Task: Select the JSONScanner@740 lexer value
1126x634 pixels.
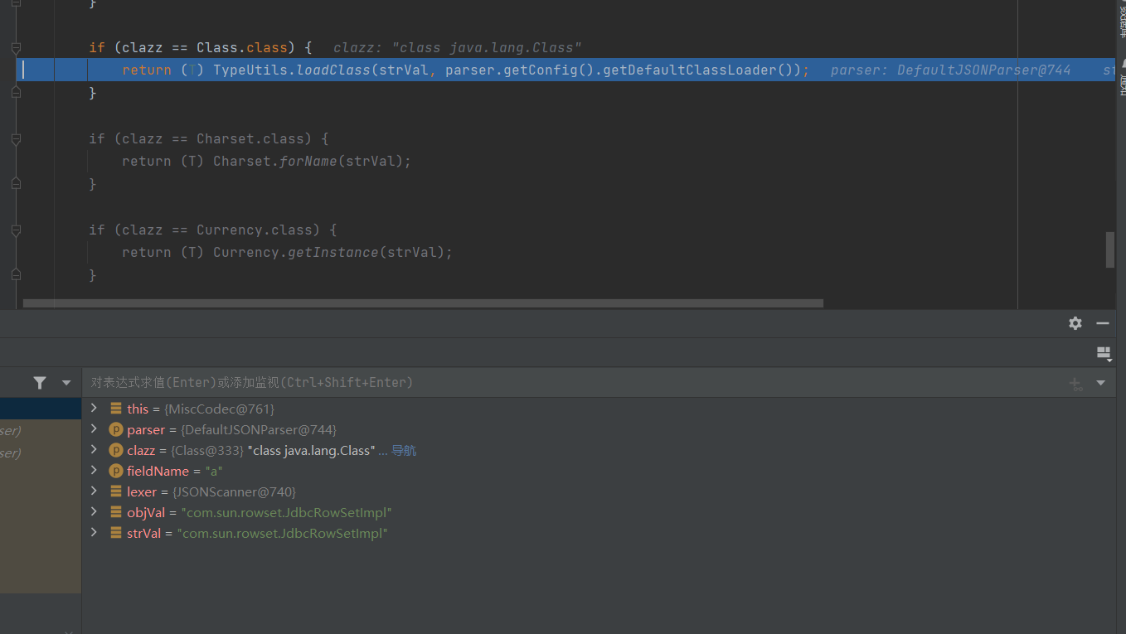Action: [233, 491]
